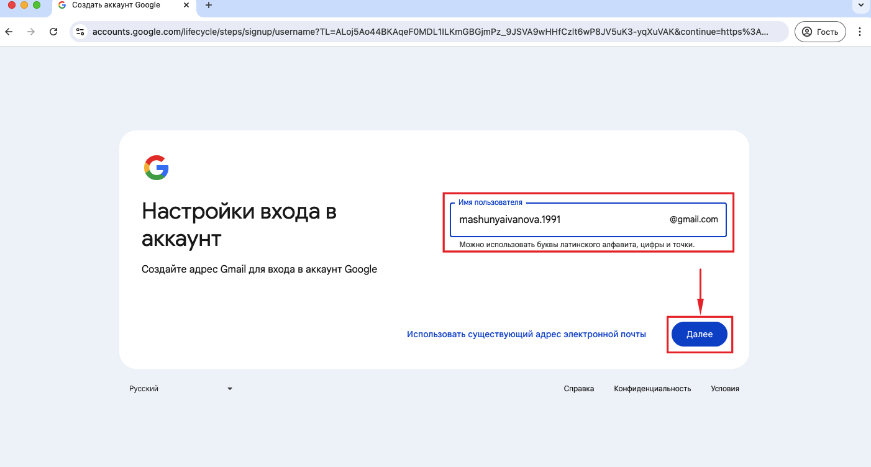871x467 pixels.
Task: Open the Справка link
Action: [579, 389]
